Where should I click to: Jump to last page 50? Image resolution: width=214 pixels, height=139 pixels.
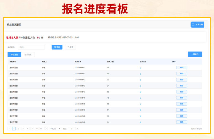tap(41, 128)
